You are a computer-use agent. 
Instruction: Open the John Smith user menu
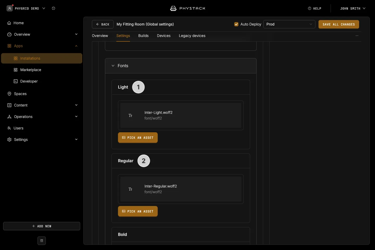click(353, 8)
